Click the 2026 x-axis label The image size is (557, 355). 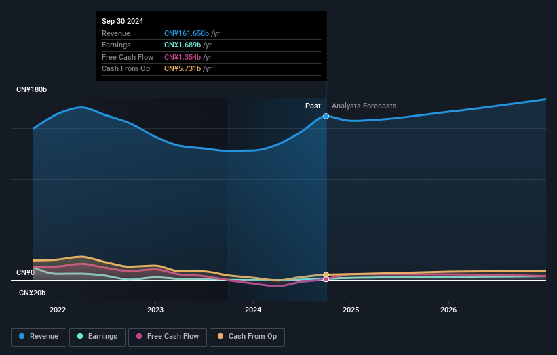[x=448, y=310]
